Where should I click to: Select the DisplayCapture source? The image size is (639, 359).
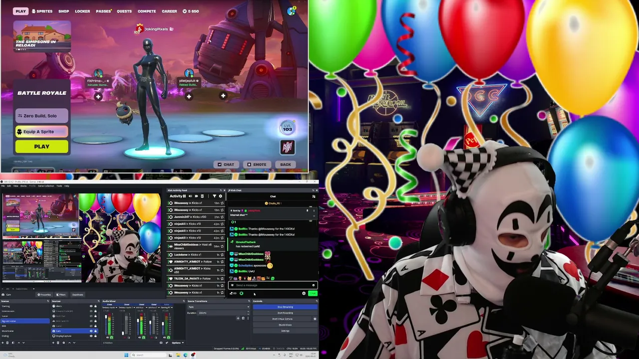point(70,336)
